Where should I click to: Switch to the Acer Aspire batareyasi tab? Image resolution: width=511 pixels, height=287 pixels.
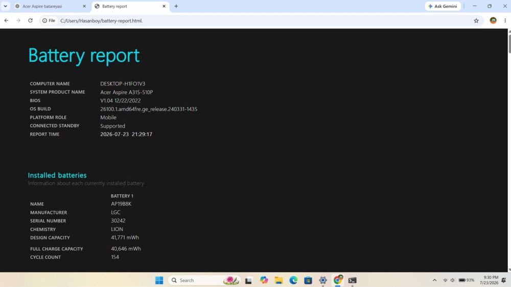click(51, 6)
